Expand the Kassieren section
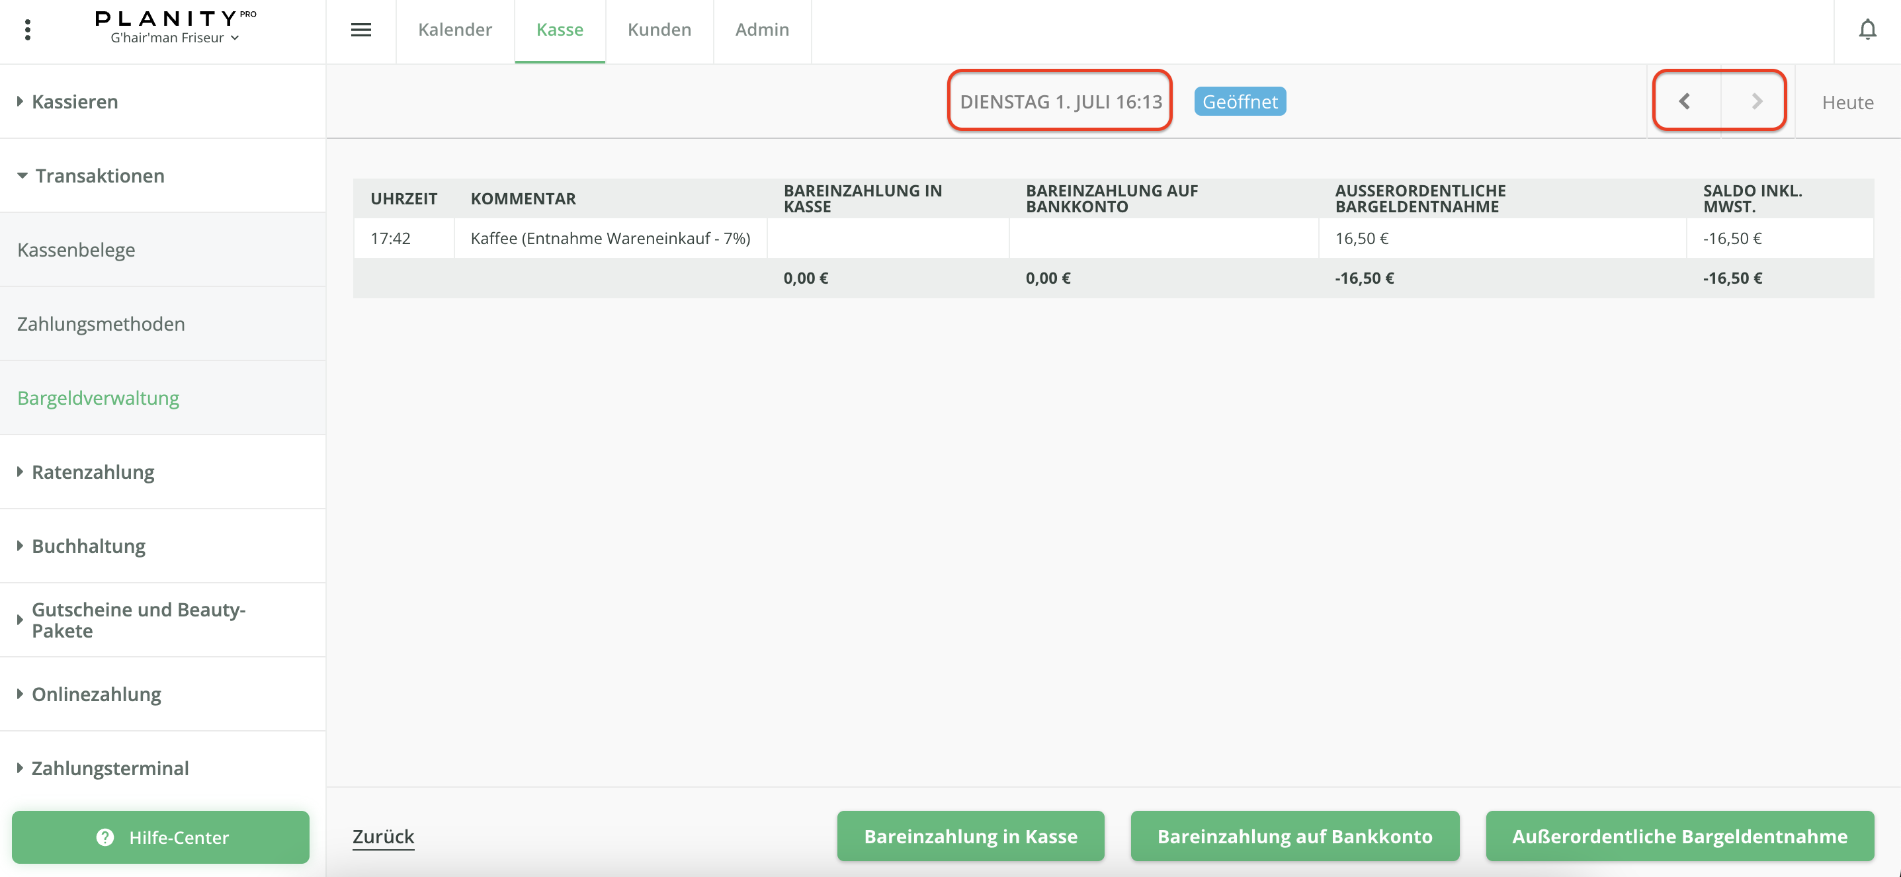The image size is (1901, 877). click(x=75, y=101)
